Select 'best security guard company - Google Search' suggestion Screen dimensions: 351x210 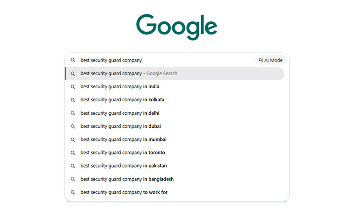[129, 73]
